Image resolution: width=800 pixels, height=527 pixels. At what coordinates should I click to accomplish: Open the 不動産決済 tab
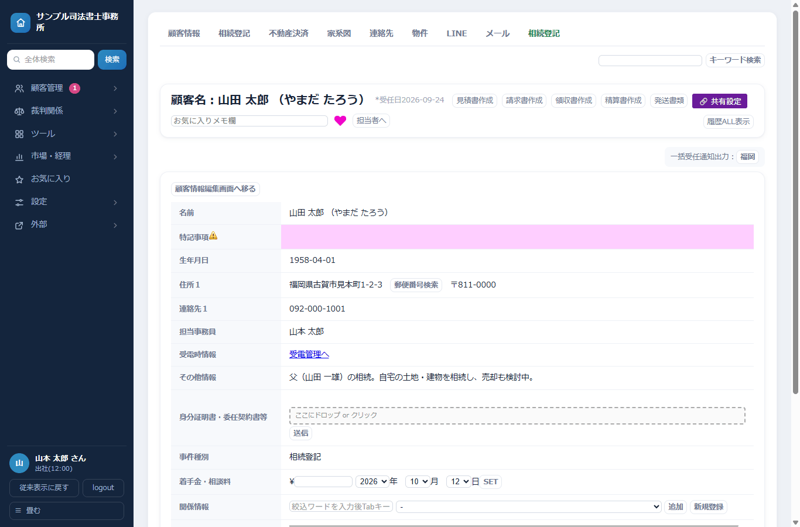pos(288,33)
